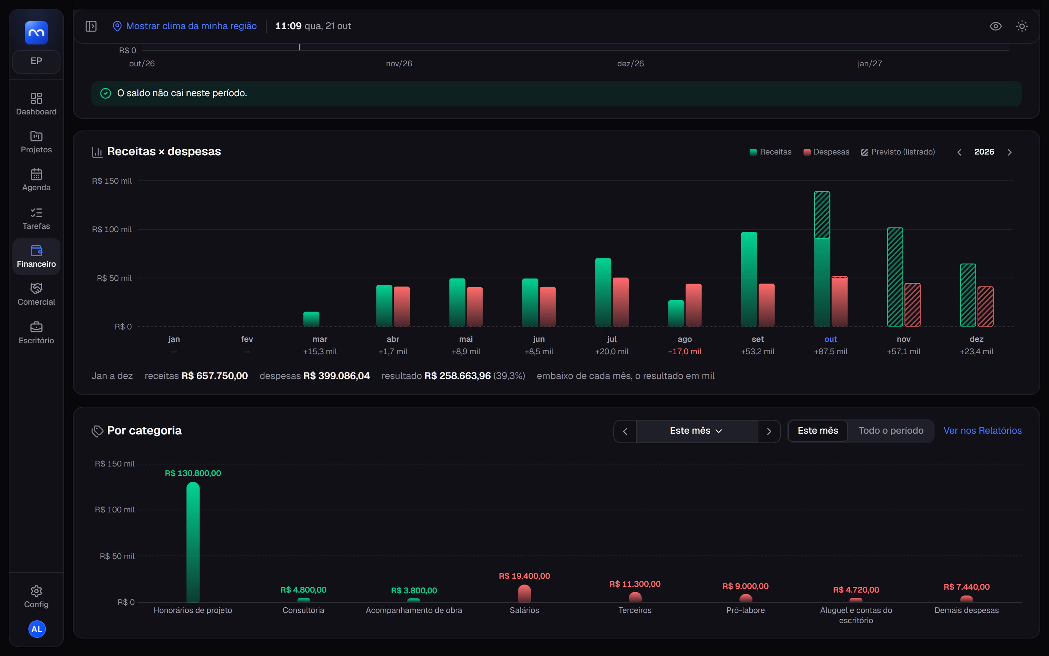Screen dimensions: 1049x656
Task: Open Ver nos Relatórios link
Action: [x=983, y=430]
